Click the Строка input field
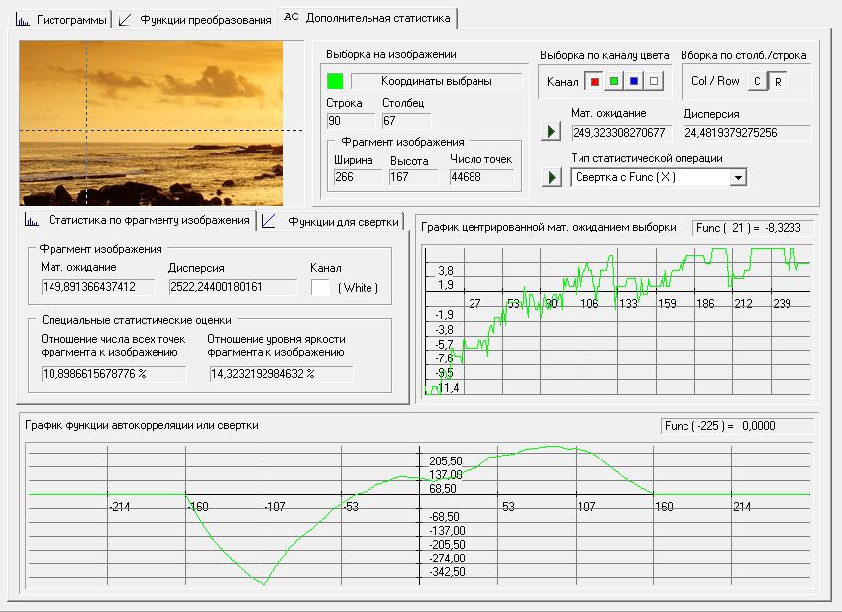 click(x=351, y=121)
